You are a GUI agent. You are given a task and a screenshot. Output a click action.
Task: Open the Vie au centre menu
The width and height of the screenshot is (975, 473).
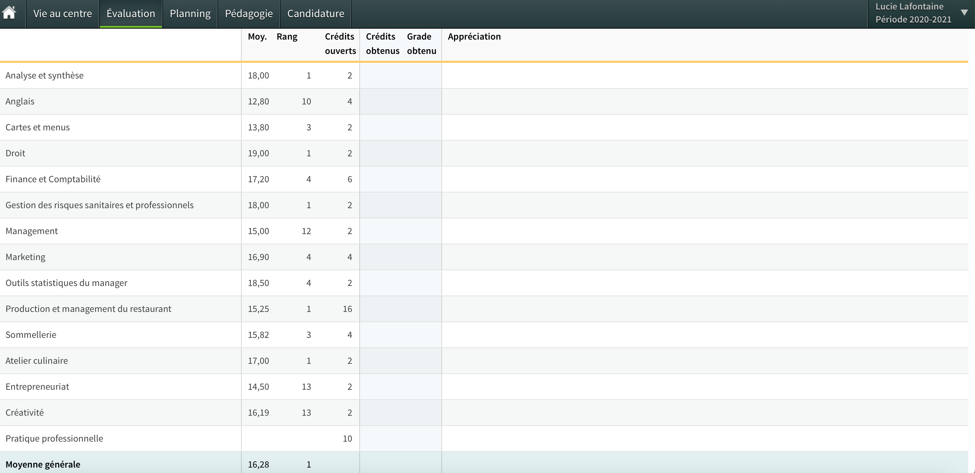coord(63,14)
